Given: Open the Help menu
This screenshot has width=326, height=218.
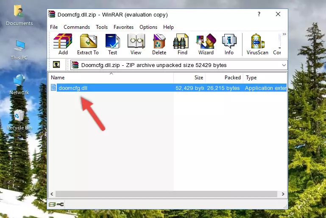Looking at the screenshot, I should coord(168,27).
